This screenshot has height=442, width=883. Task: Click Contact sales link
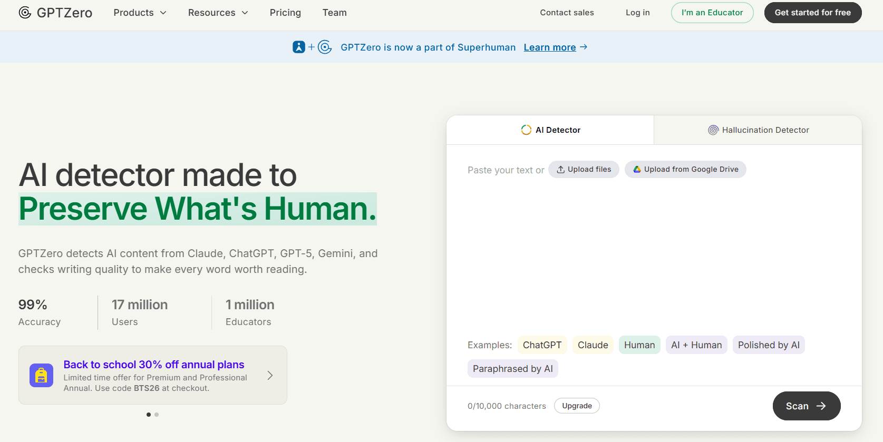pos(567,13)
